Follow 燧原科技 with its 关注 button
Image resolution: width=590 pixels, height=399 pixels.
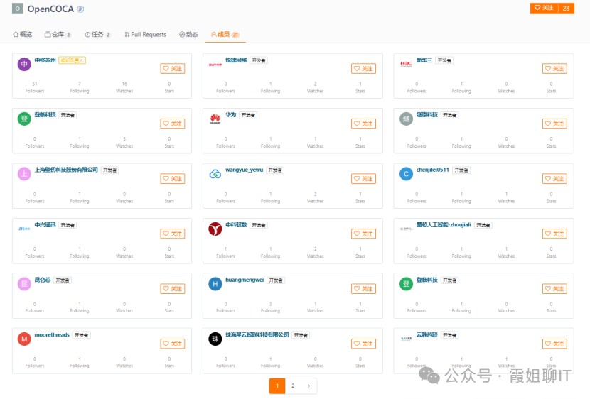pos(554,124)
